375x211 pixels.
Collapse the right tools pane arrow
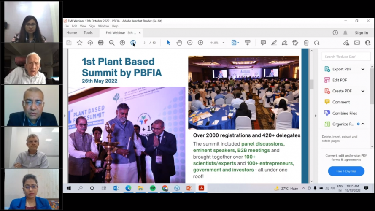[316, 116]
